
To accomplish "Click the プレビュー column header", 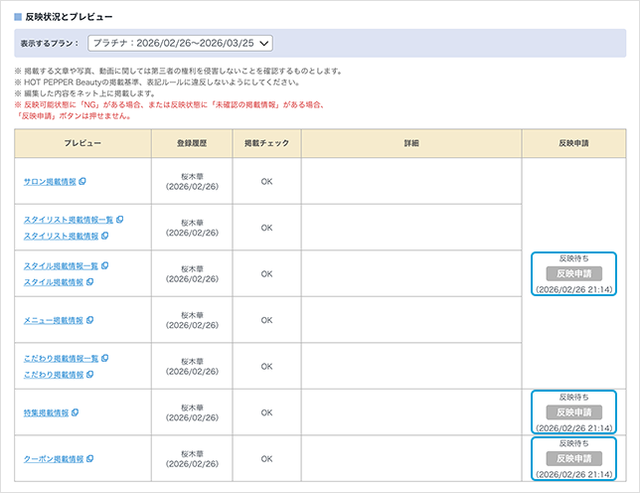I will [x=82, y=143].
